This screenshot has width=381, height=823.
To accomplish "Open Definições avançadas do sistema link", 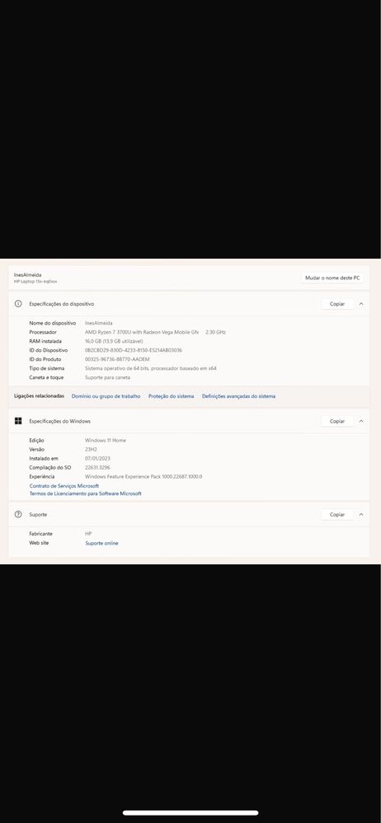I will coord(238,396).
